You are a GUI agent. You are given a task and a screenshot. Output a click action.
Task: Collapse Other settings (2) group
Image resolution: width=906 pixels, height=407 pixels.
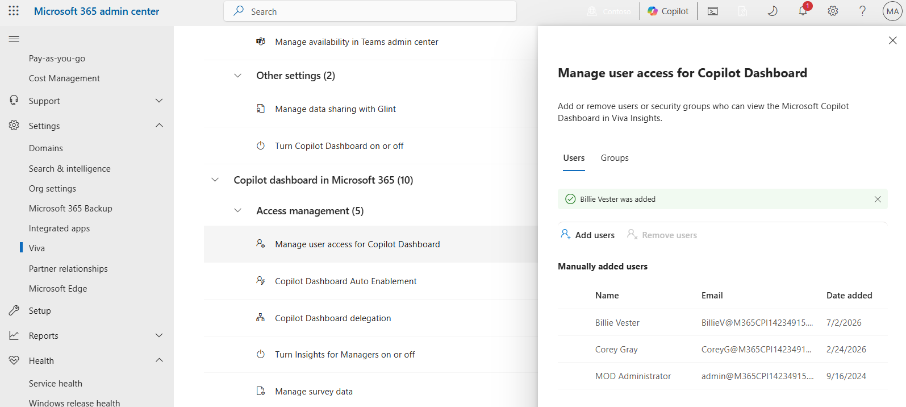tap(238, 76)
